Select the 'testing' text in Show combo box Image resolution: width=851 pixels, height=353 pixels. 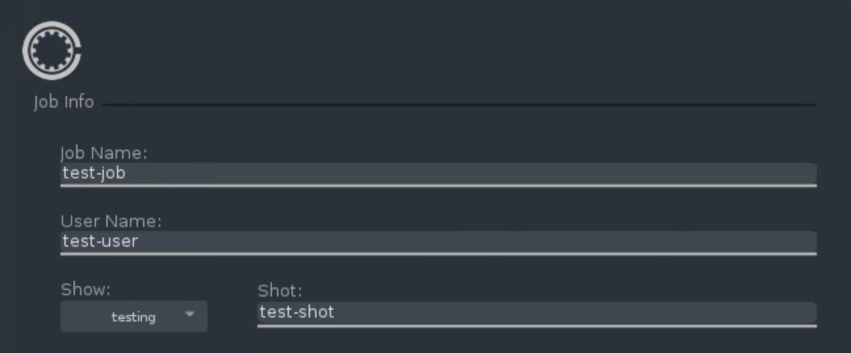click(x=133, y=317)
